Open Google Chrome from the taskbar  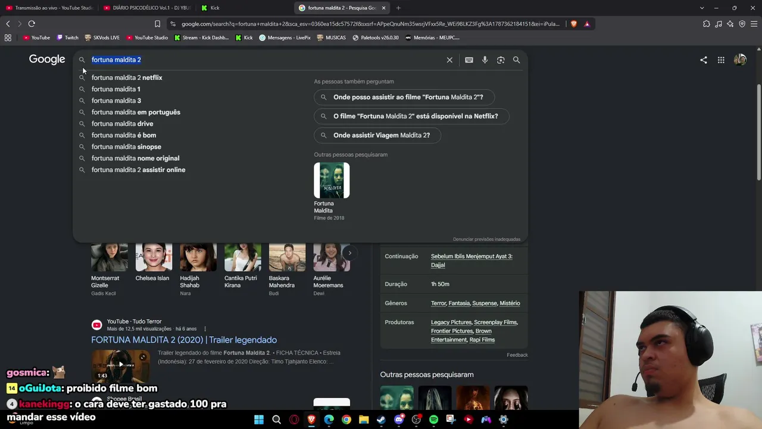346,419
